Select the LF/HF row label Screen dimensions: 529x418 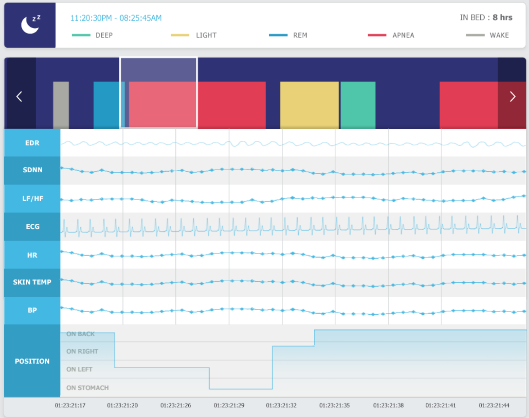pyautogui.click(x=32, y=198)
